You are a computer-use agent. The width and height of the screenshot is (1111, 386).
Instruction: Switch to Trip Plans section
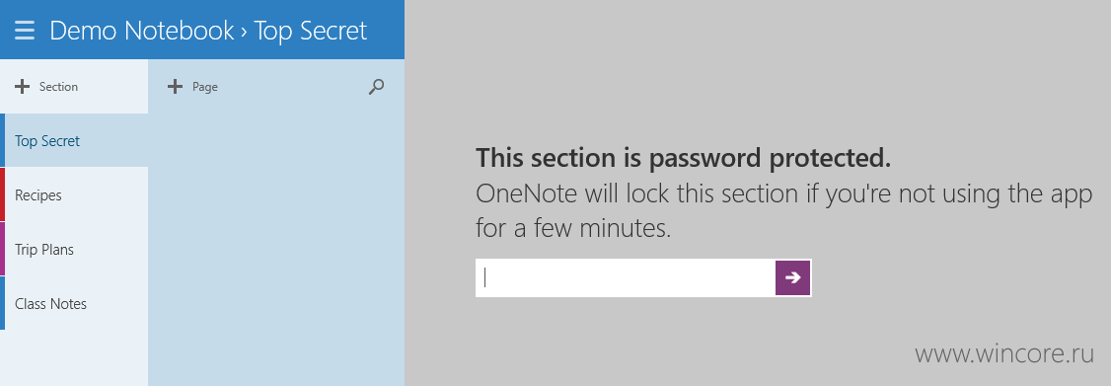[x=74, y=249]
